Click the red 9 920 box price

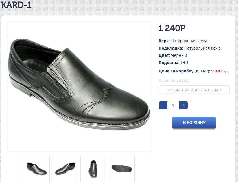(216, 71)
